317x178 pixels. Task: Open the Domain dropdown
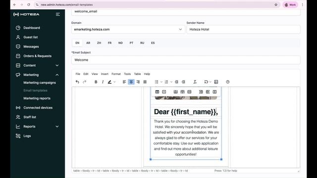128,30
